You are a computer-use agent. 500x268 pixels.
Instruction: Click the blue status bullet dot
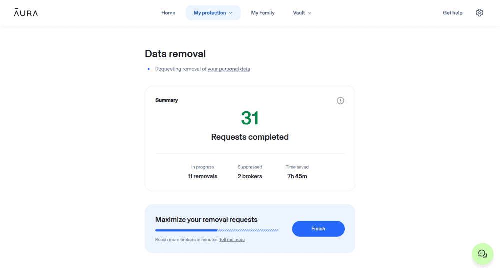148,69
